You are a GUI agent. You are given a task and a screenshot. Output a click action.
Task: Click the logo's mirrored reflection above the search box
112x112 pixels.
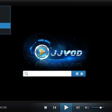coord(58,64)
